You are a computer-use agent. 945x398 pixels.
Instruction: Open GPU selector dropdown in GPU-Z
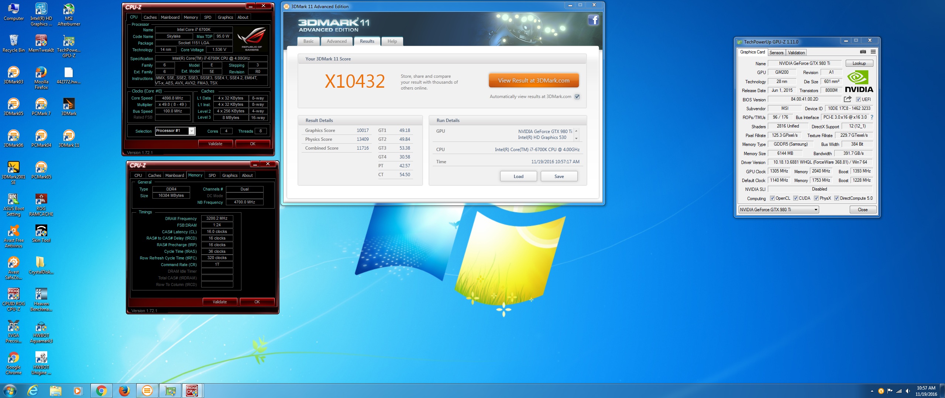pyautogui.click(x=779, y=210)
